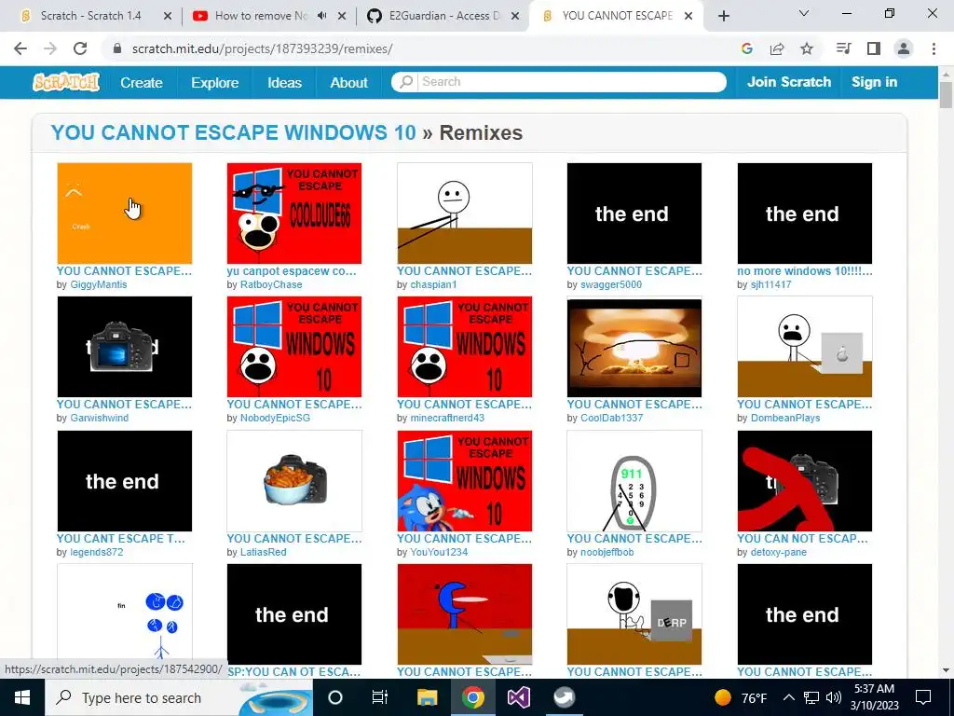Open author link minecraftnerd43
Viewport: 954px width, 716px height.
point(447,418)
